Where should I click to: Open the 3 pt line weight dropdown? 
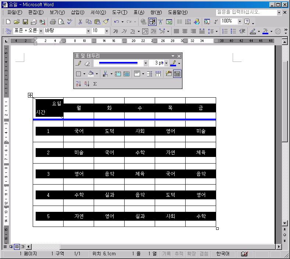point(166,63)
